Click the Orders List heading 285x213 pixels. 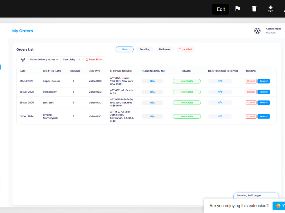coord(25,49)
